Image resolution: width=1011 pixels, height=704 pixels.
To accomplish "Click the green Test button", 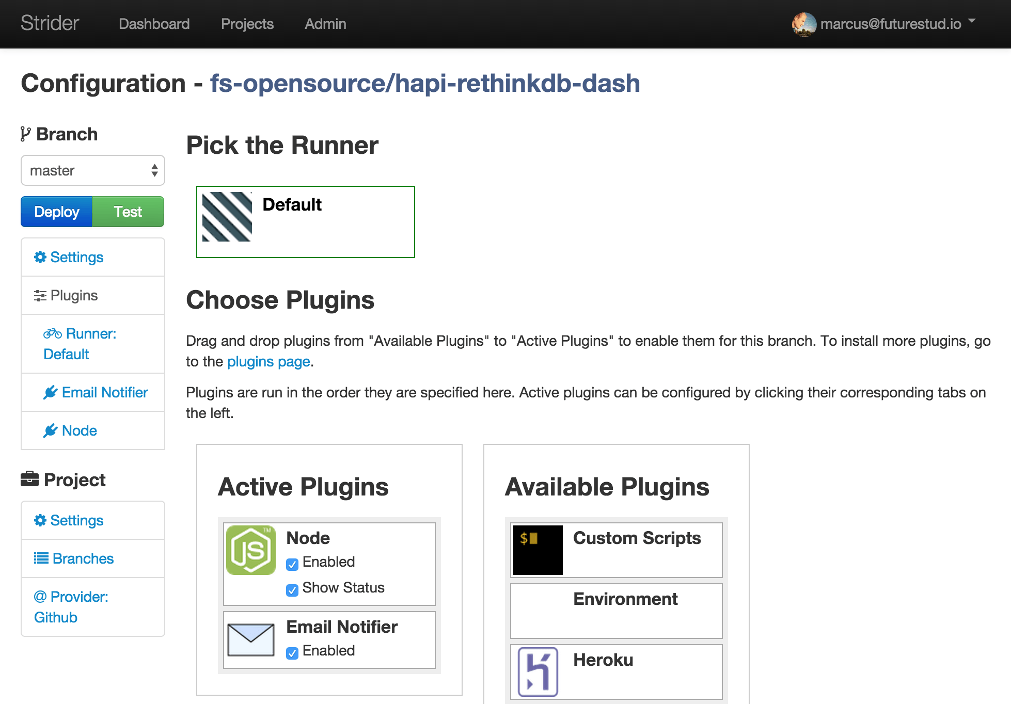I will pyautogui.click(x=128, y=212).
